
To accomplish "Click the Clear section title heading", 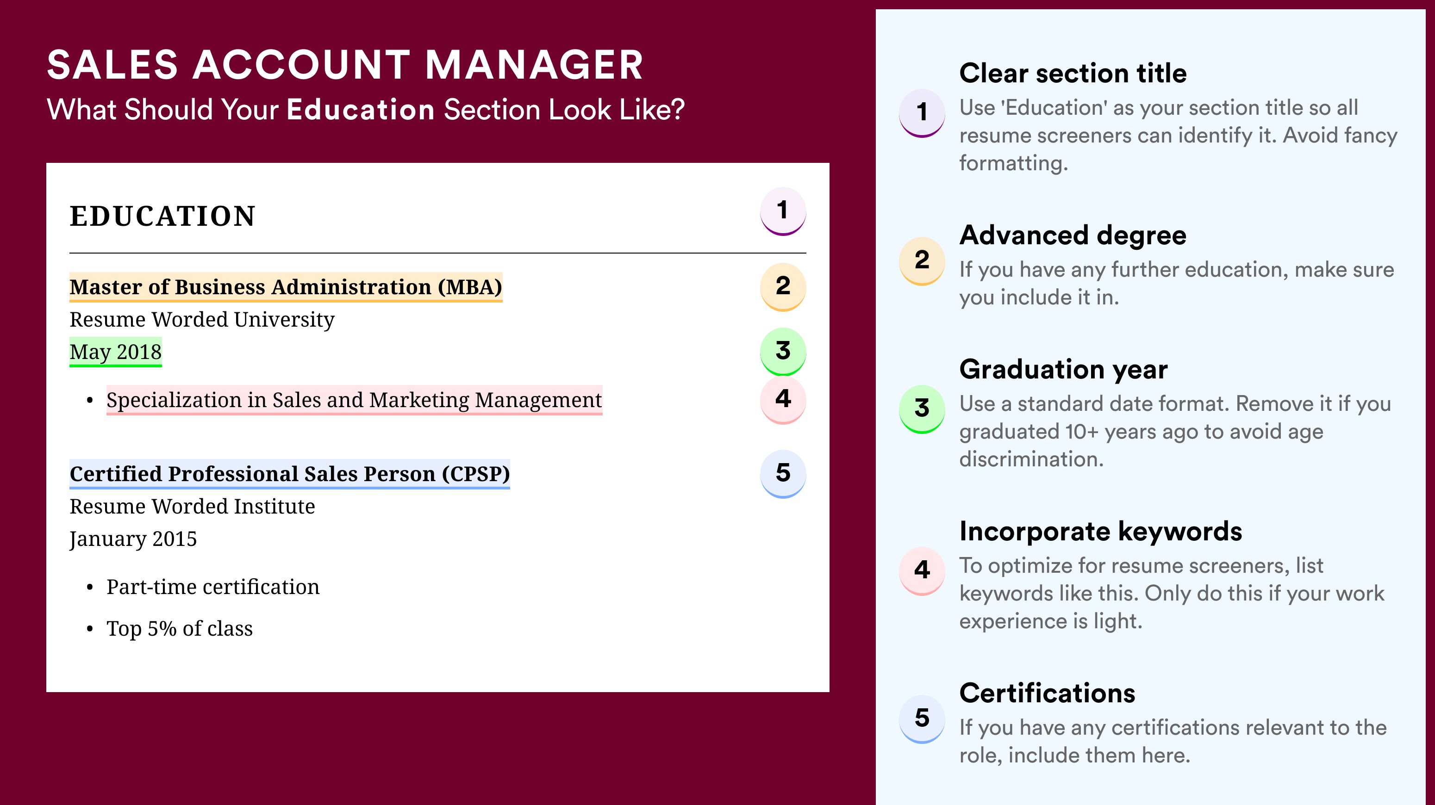I will coord(1073,73).
